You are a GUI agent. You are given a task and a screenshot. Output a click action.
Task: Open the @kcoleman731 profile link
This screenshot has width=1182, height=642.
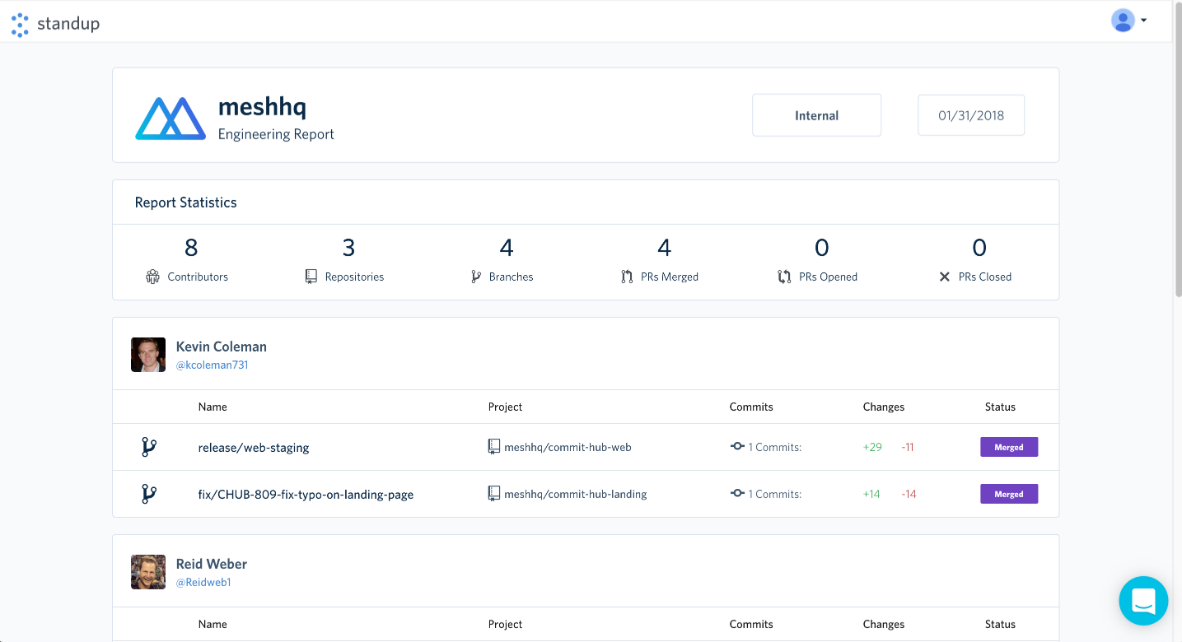[x=212, y=365]
